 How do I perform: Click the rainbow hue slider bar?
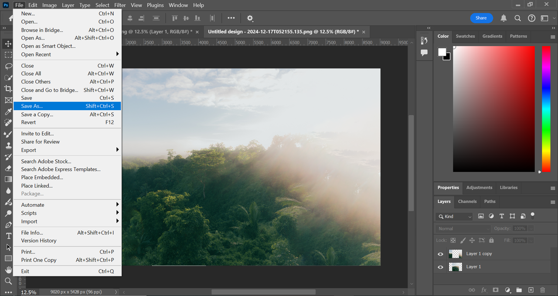coord(546,109)
